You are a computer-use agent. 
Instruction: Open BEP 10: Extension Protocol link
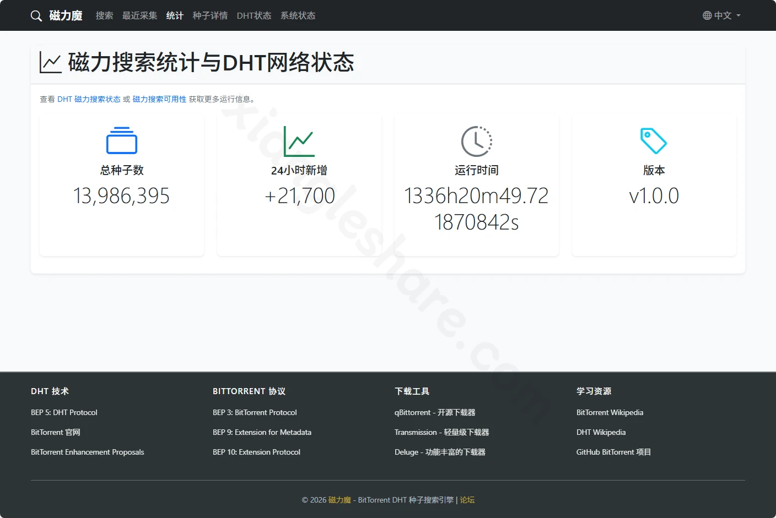[x=256, y=452]
